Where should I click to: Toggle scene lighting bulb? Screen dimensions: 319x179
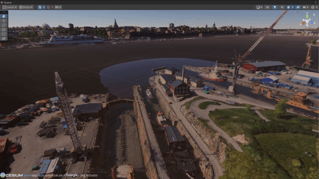275,7
